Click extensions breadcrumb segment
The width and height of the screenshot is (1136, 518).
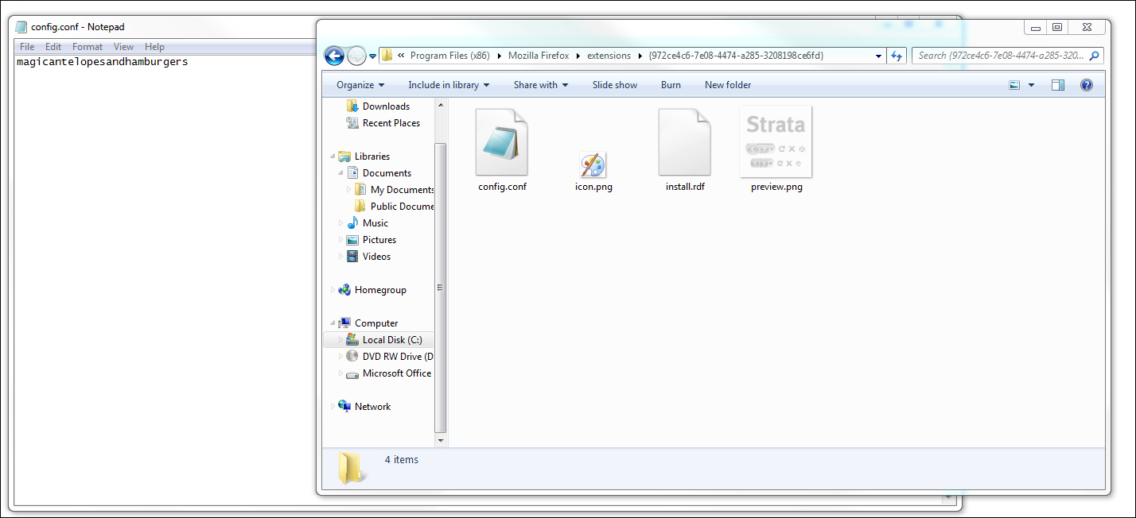coord(609,56)
